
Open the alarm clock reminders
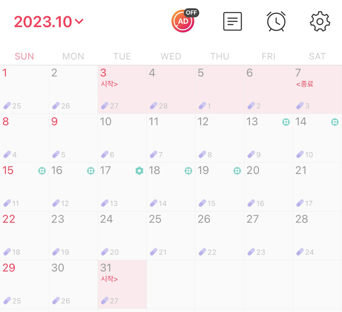(x=276, y=22)
